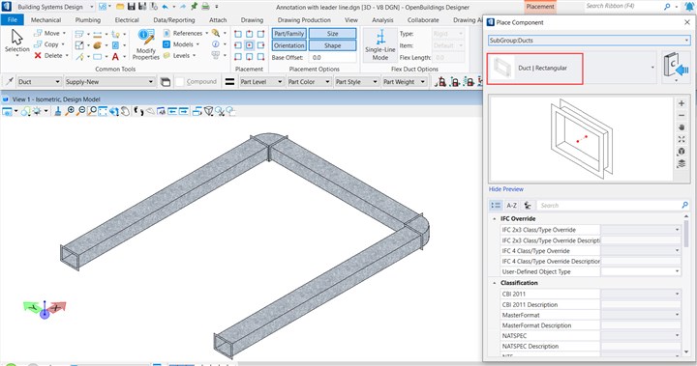The height and width of the screenshot is (366, 697).
Task: Click the Print icon in quick access bar
Action: click(x=205, y=7)
